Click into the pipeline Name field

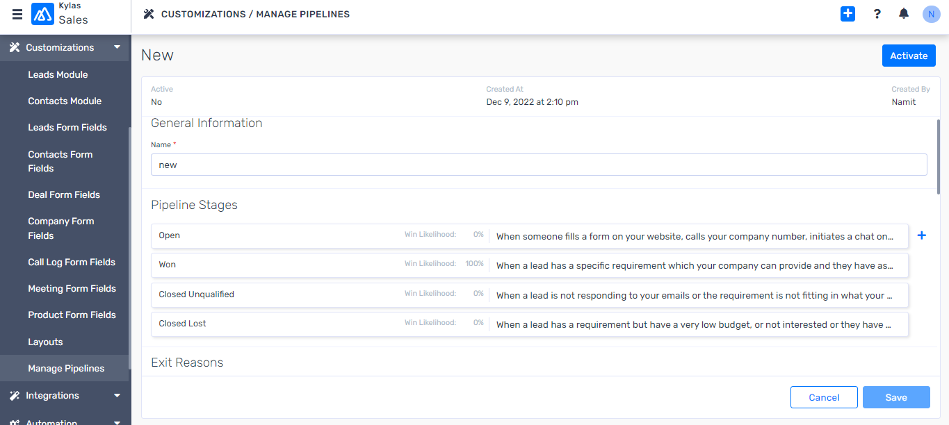(x=539, y=165)
